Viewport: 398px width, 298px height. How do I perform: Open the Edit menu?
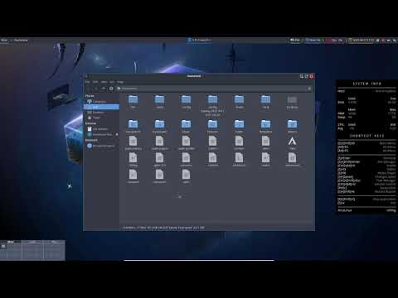(x=95, y=82)
